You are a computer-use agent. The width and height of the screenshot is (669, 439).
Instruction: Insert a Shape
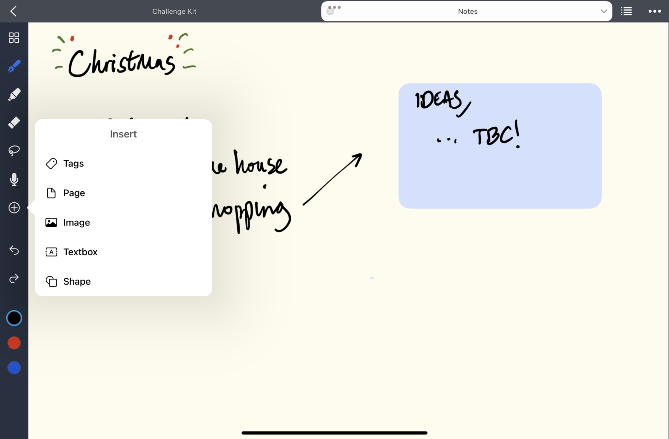click(77, 281)
